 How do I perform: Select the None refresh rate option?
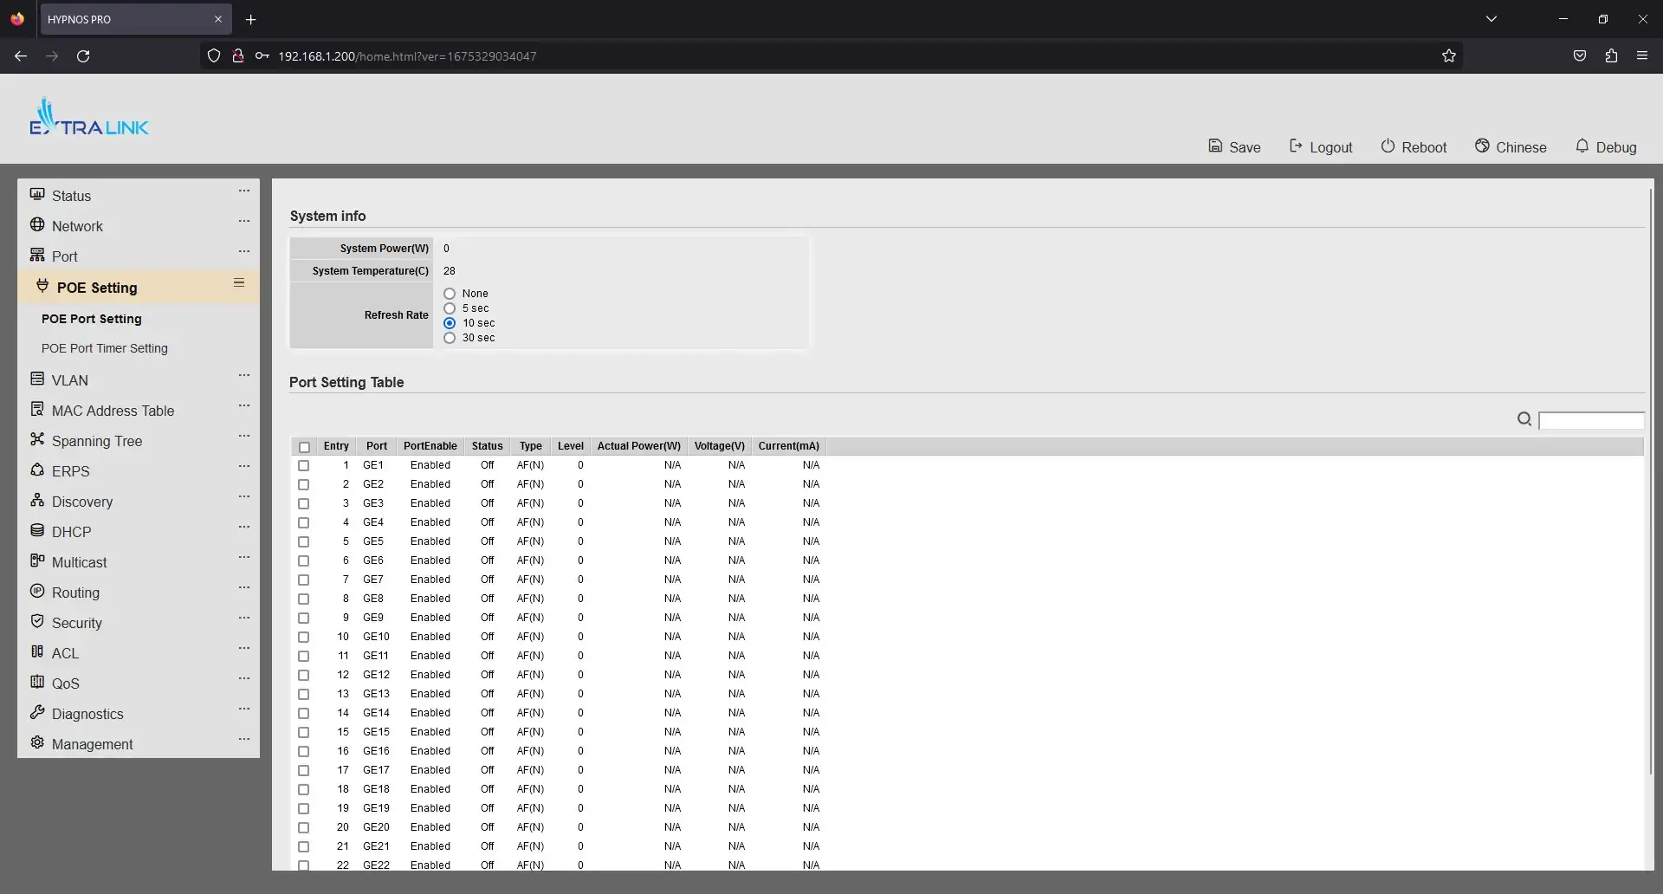pyautogui.click(x=450, y=293)
